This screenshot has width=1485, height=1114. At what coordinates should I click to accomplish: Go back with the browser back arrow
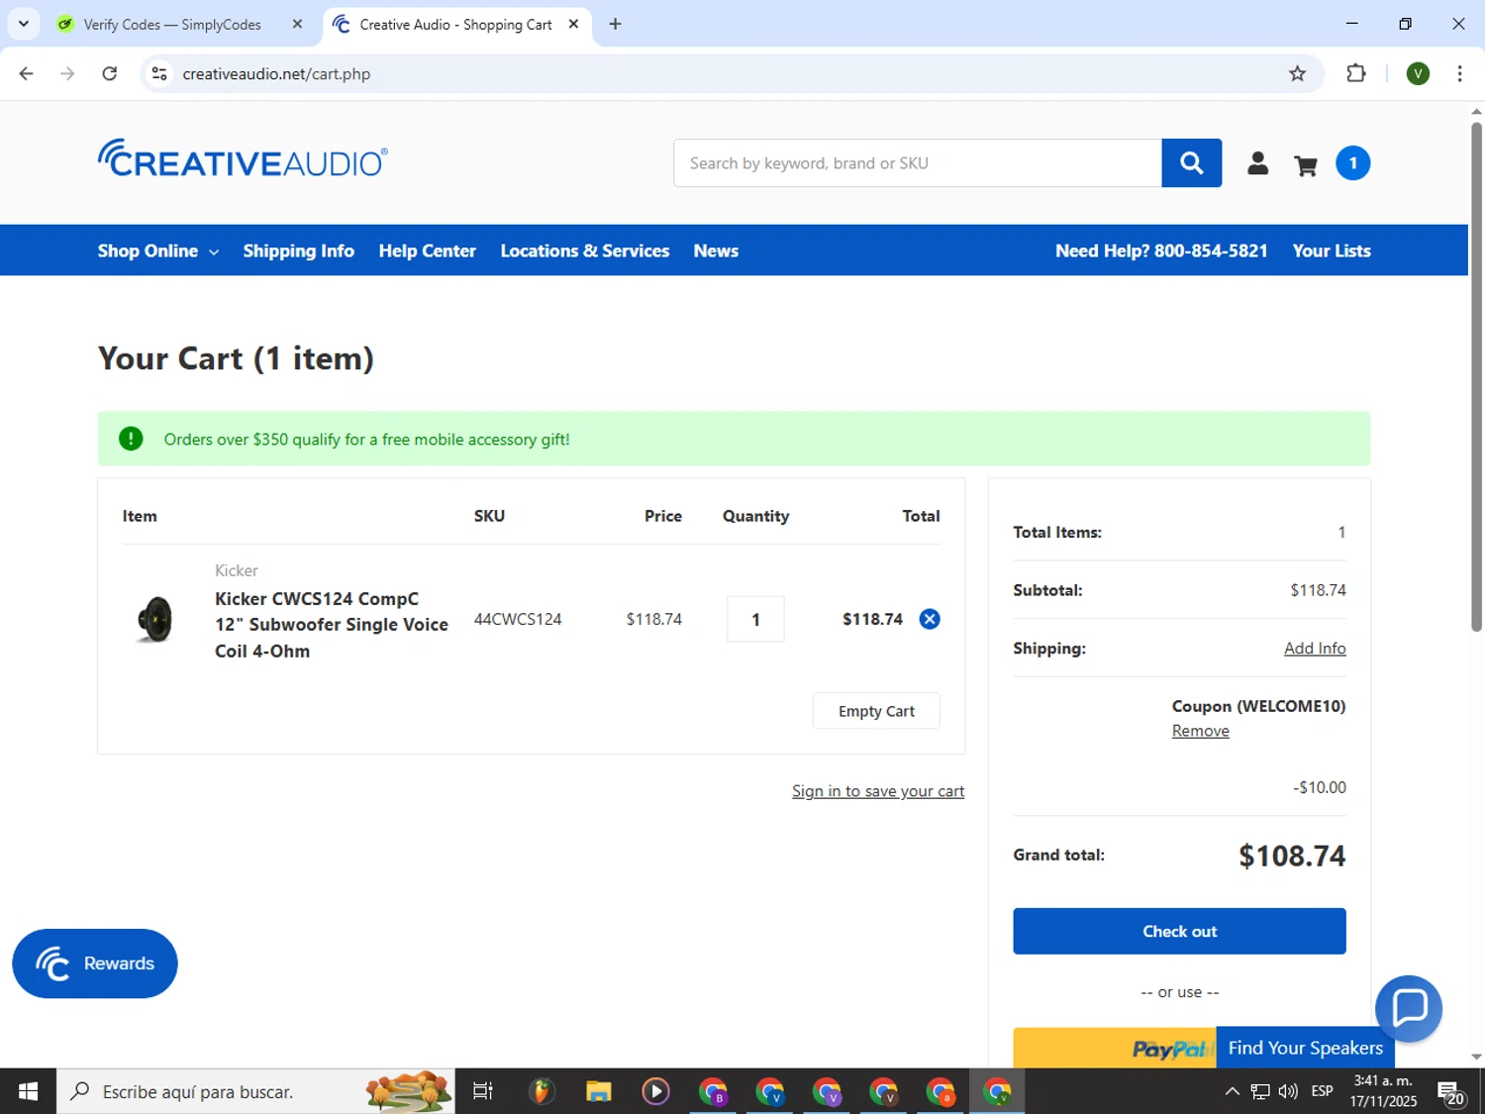coord(27,73)
